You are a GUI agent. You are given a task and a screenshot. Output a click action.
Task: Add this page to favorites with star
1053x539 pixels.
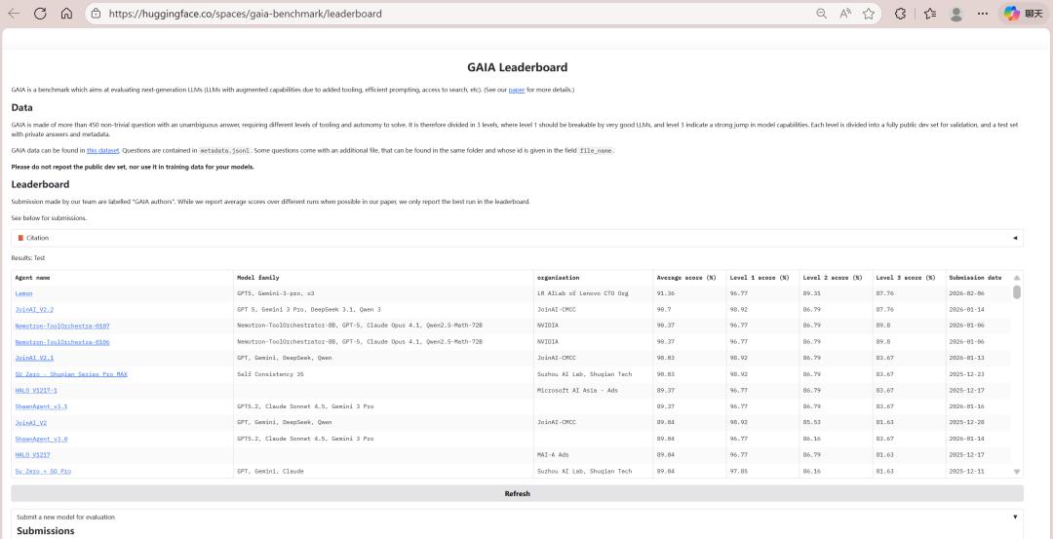(868, 14)
